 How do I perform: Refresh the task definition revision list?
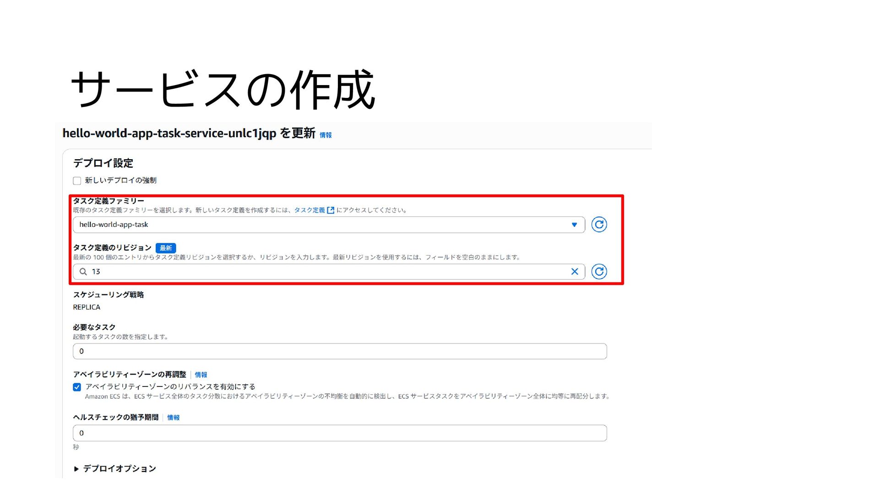(599, 272)
